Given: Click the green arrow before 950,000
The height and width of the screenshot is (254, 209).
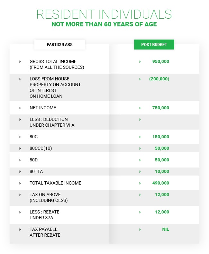Looking at the screenshot, I should click(140, 61).
